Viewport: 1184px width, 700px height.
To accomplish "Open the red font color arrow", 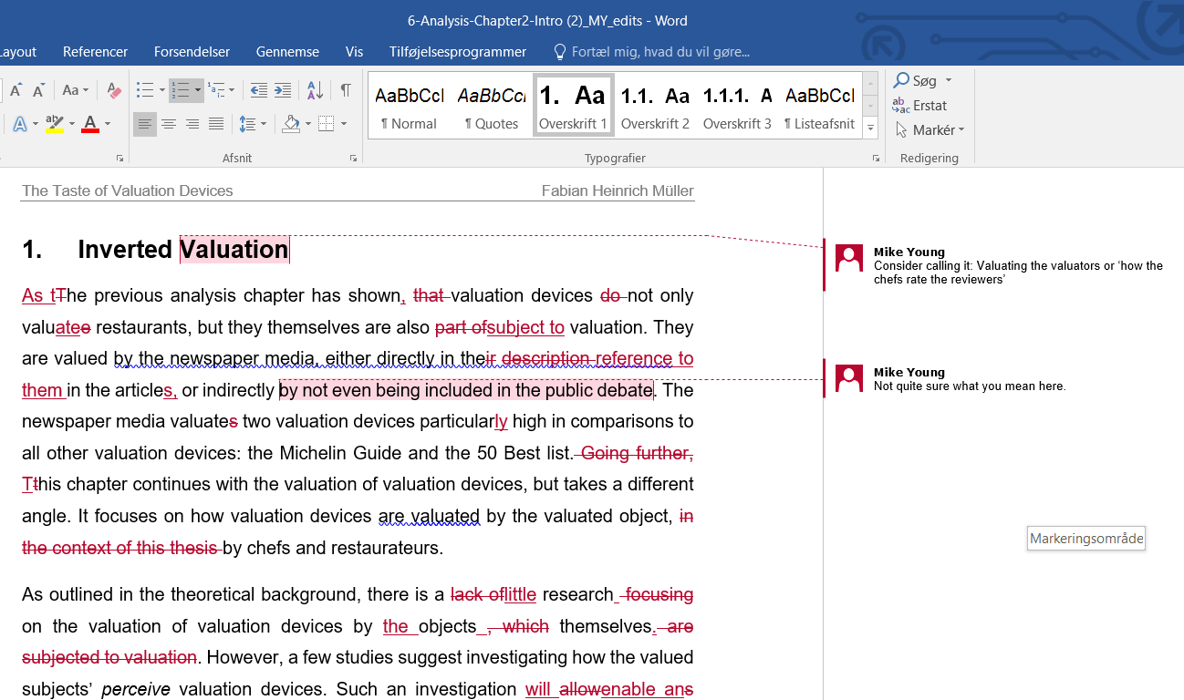I will click(108, 124).
